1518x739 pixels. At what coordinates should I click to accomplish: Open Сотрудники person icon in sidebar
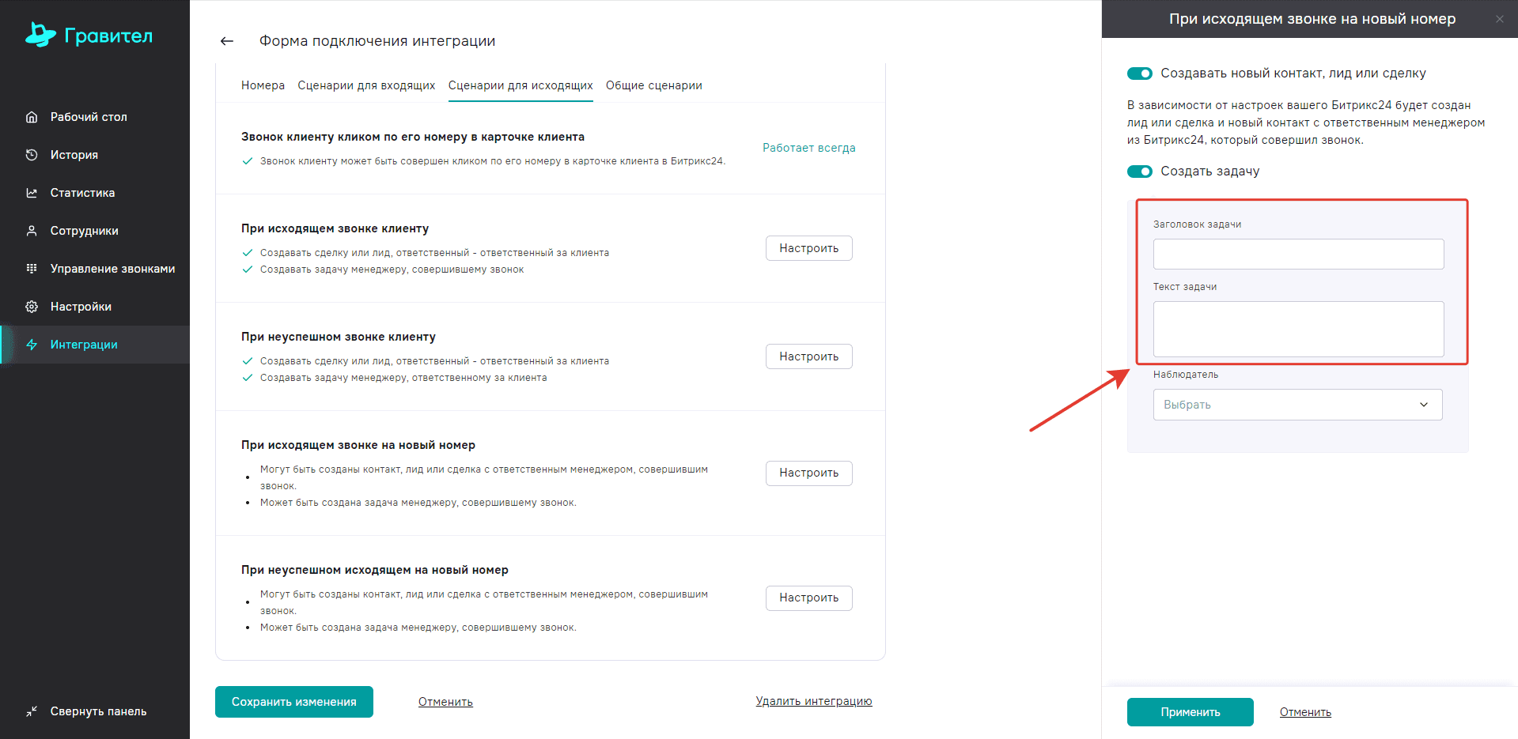(x=32, y=231)
